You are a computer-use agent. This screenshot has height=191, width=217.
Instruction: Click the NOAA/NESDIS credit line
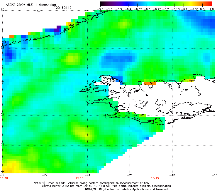(x=127, y=189)
